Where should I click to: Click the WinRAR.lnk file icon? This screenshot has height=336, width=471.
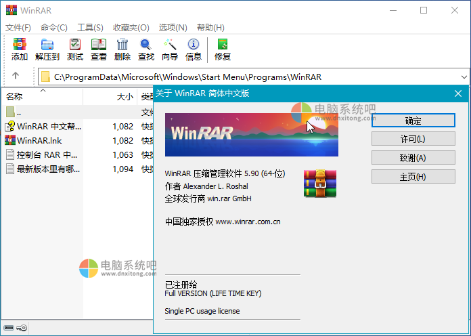pos(10,140)
